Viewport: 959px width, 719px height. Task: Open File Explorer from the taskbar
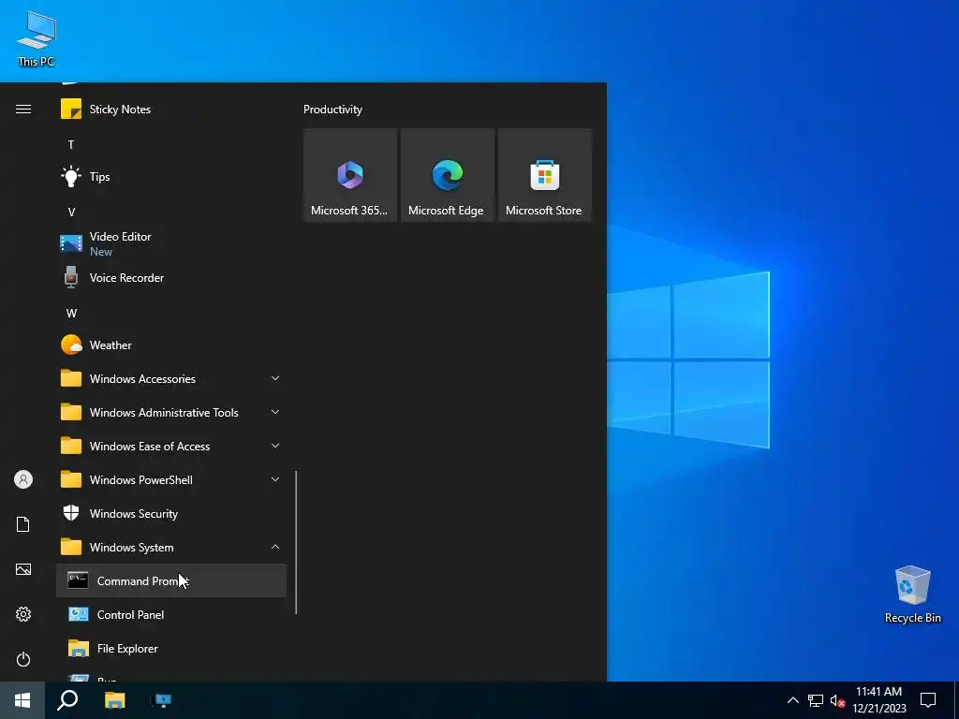pyautogui.click(x=114, y=700)
